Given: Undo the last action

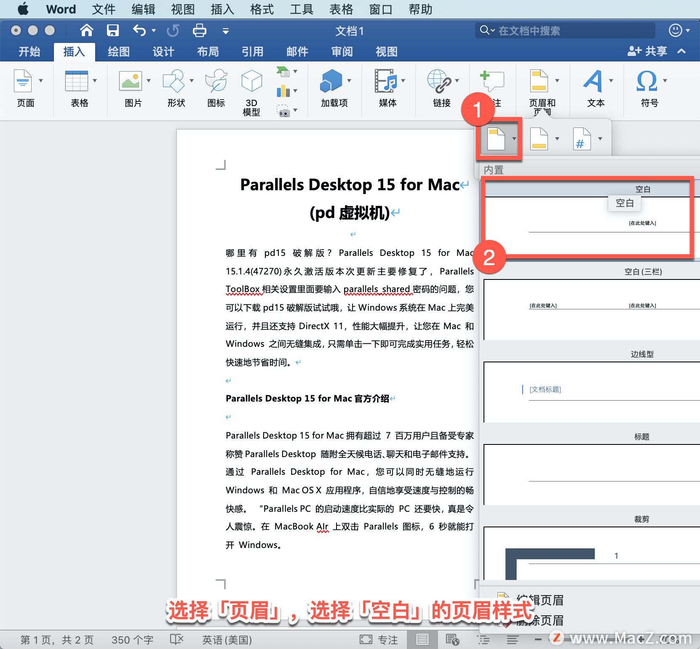Looking at the screenshot, I should coord(139,30).
